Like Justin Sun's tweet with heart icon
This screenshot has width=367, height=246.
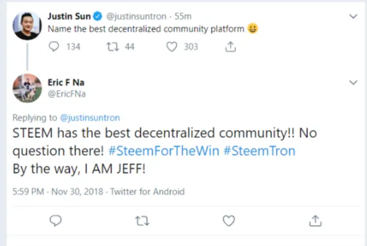click(x=172, y=46)
